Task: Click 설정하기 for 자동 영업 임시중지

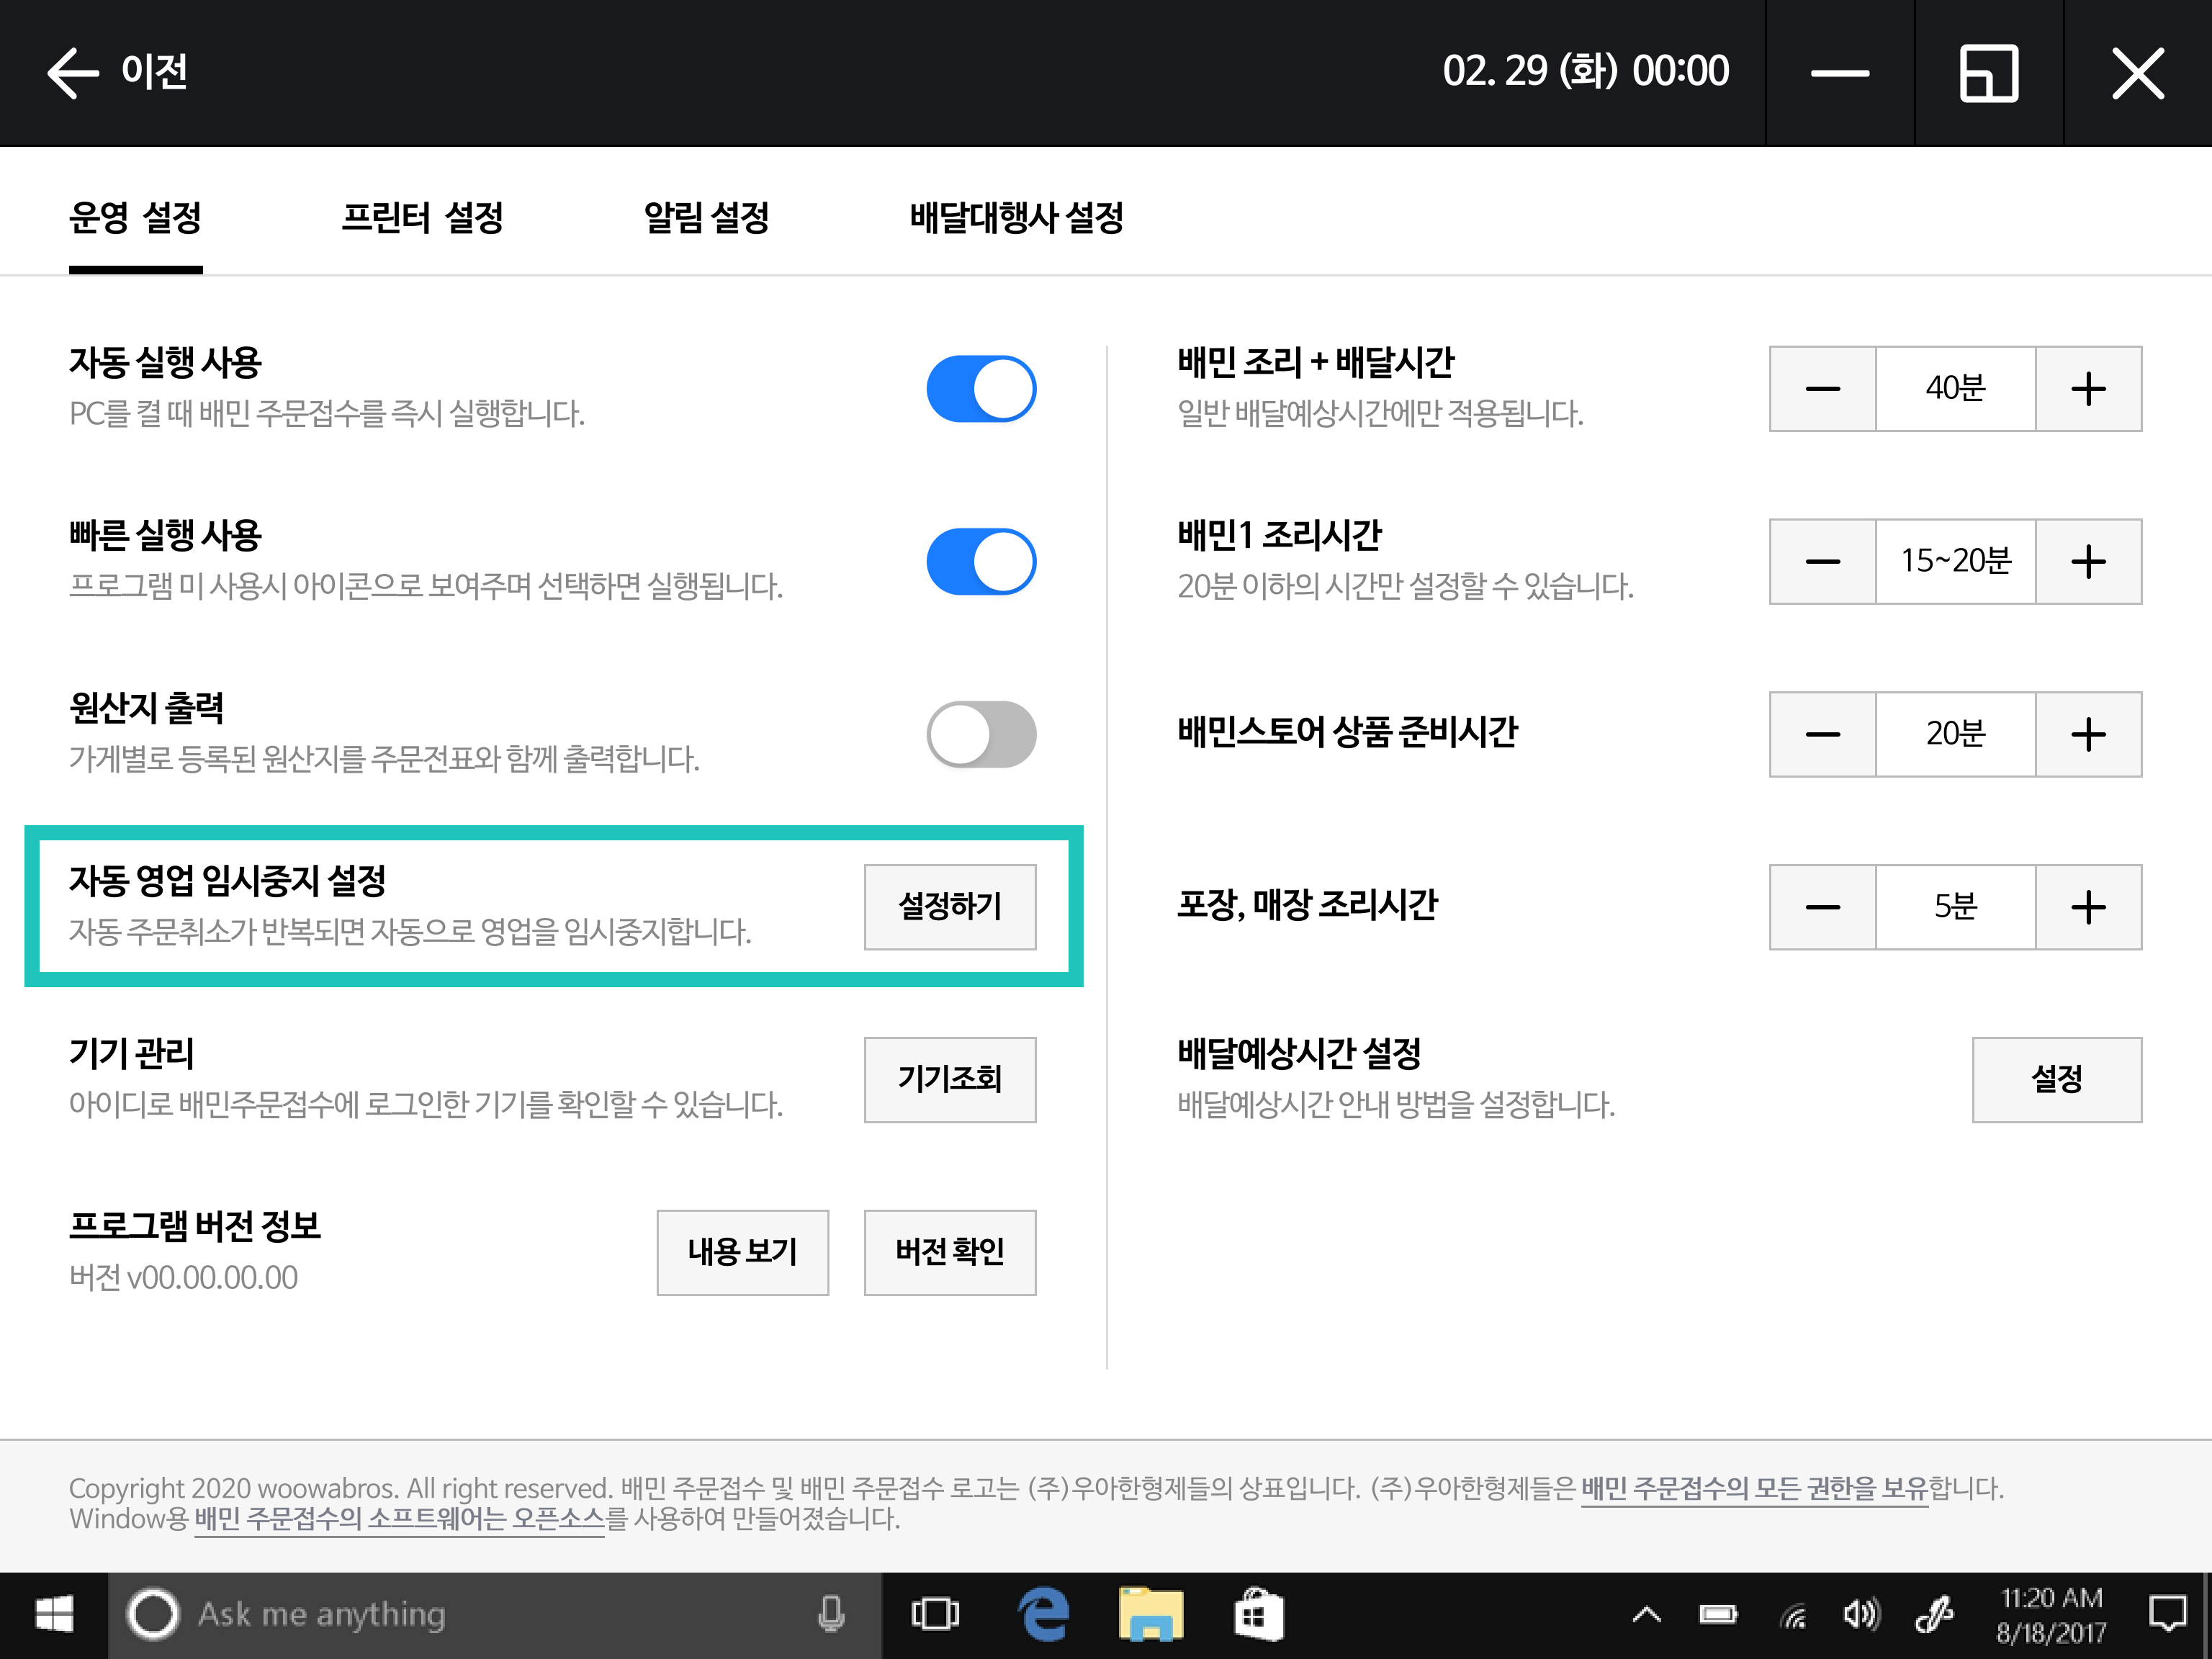Action: pyautogui.click(x=950, y=907)
